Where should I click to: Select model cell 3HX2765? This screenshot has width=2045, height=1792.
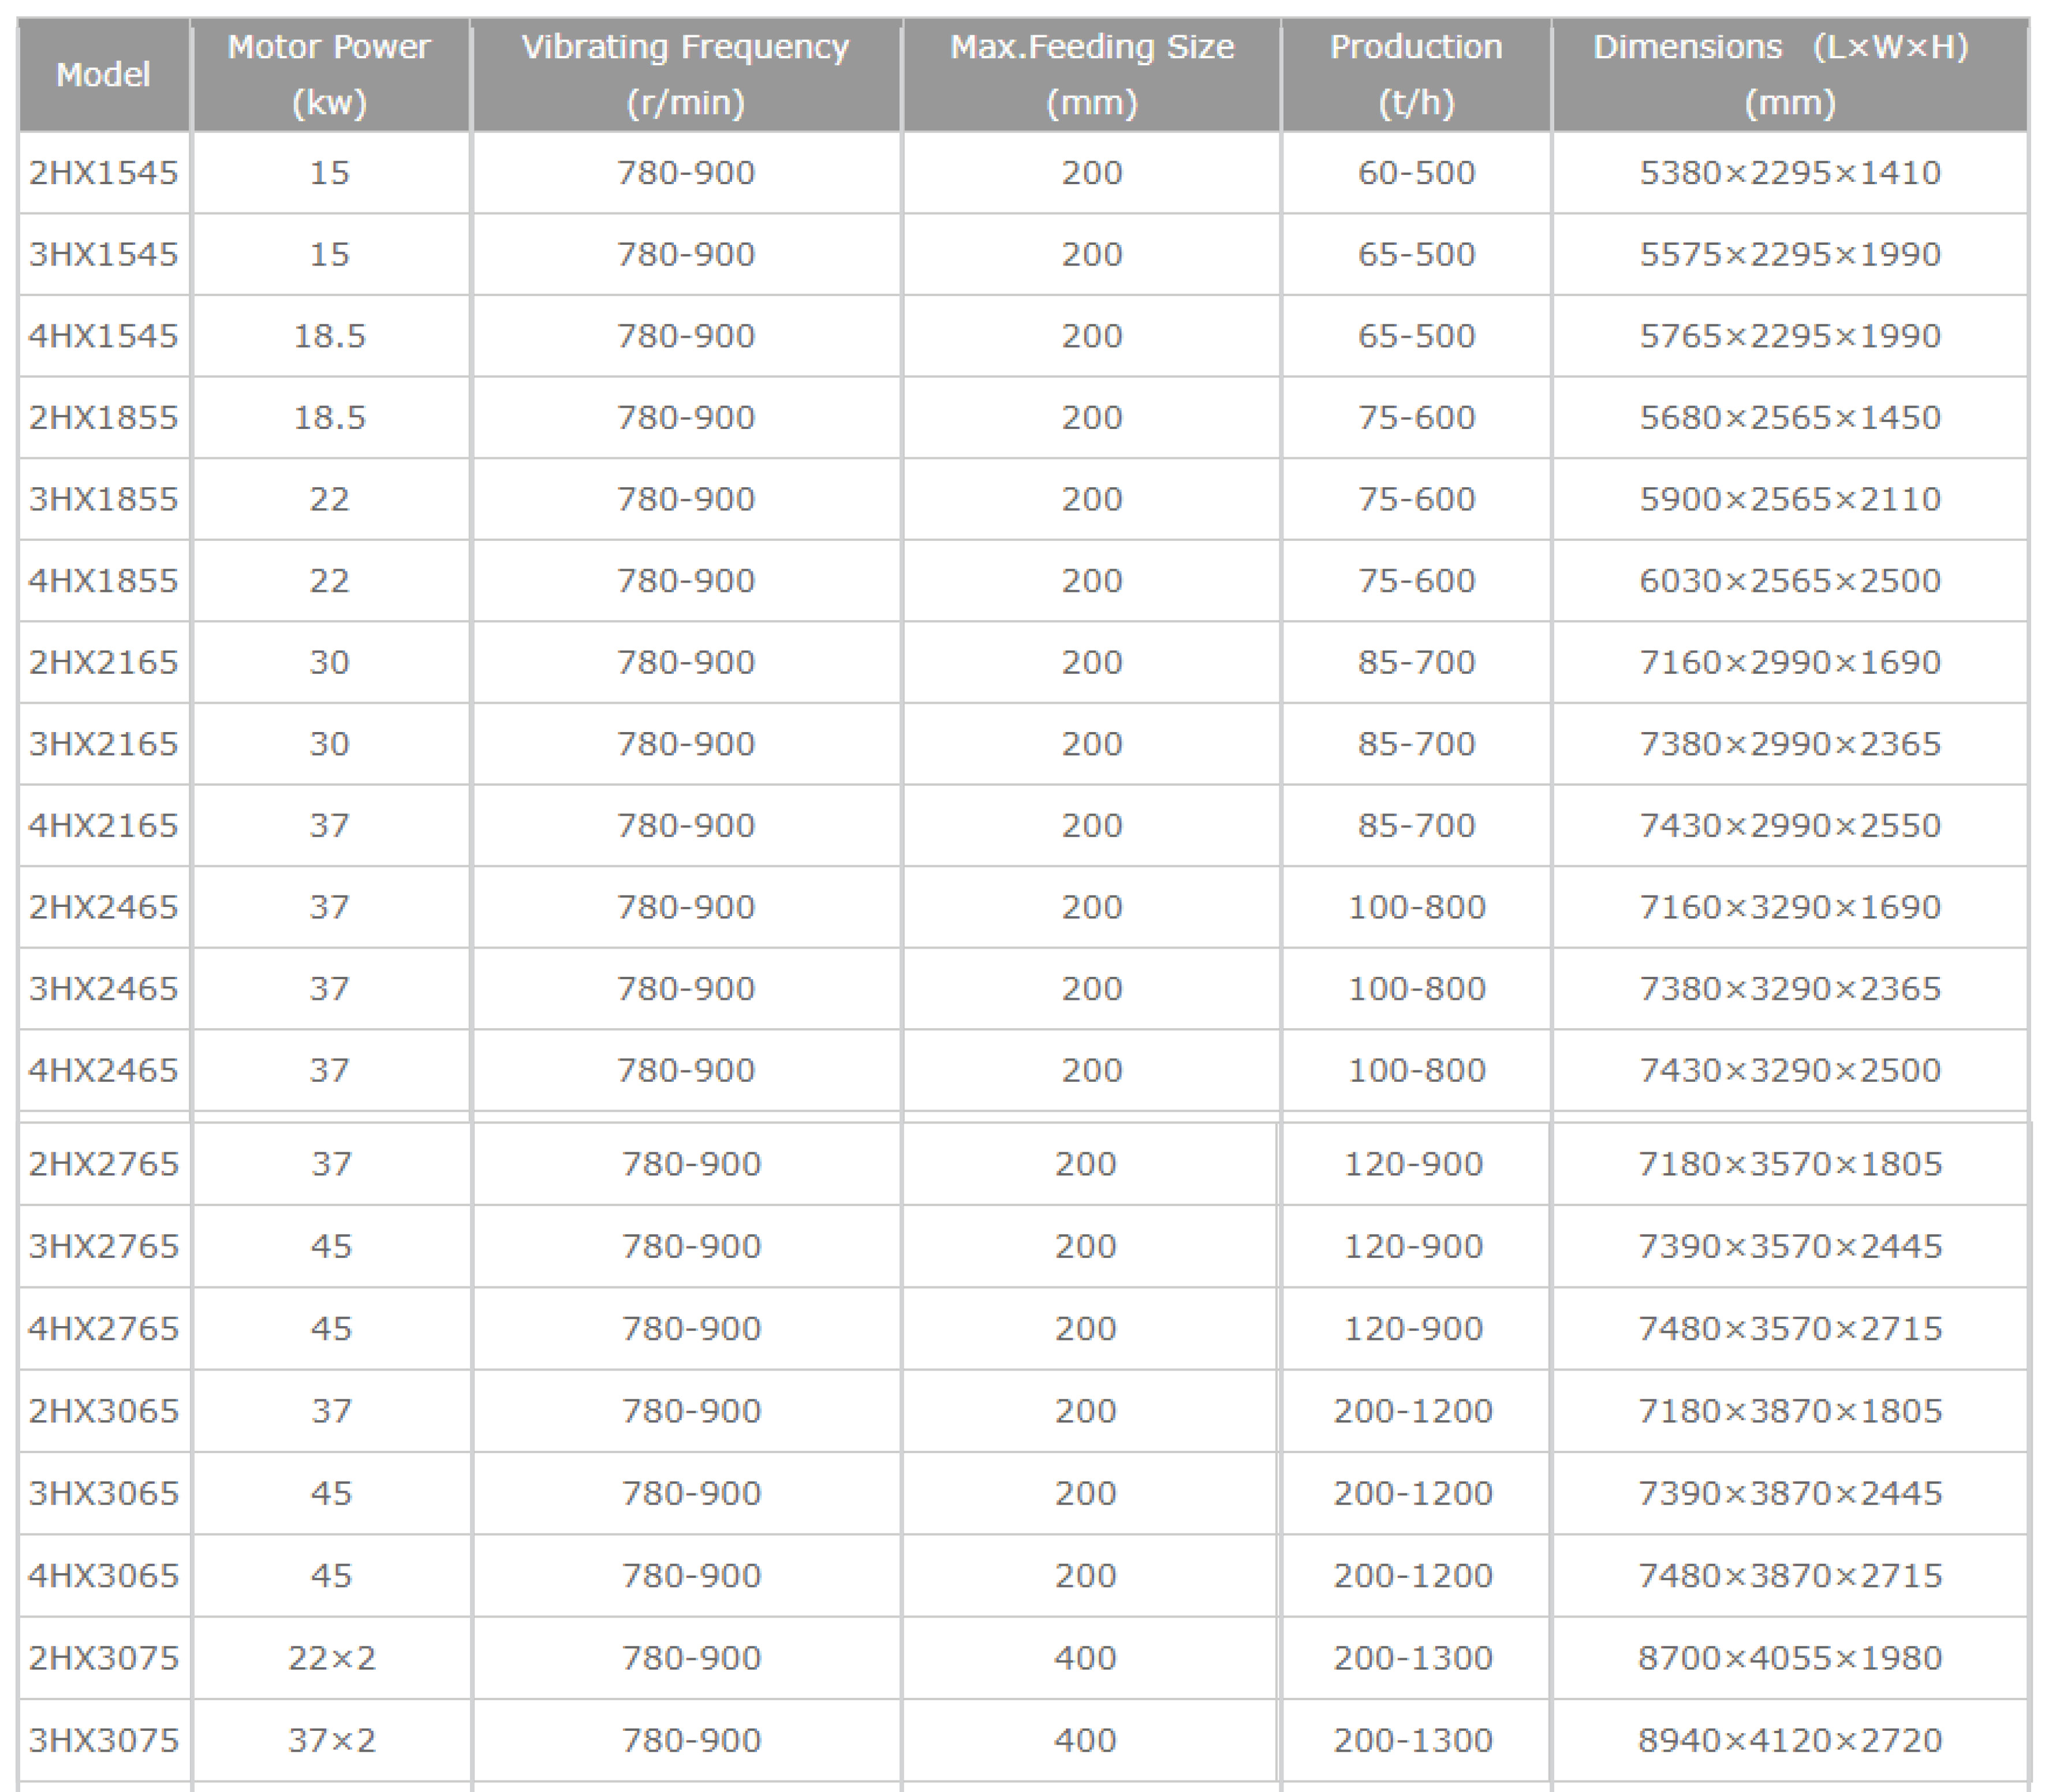pos(103,1246)
